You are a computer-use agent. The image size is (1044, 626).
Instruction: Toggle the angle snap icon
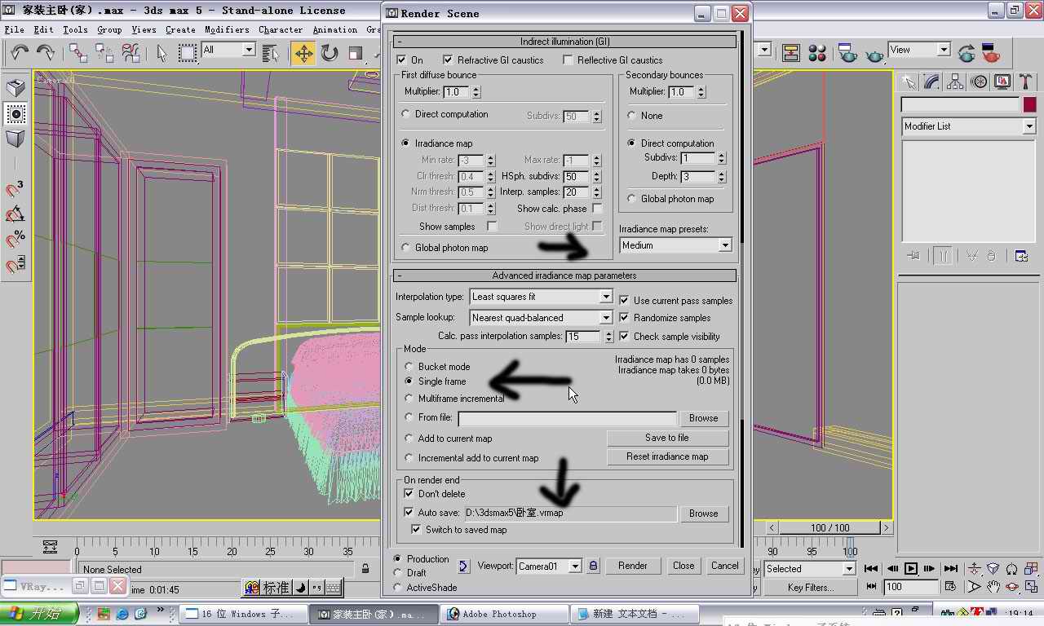(x=15, y=215)
